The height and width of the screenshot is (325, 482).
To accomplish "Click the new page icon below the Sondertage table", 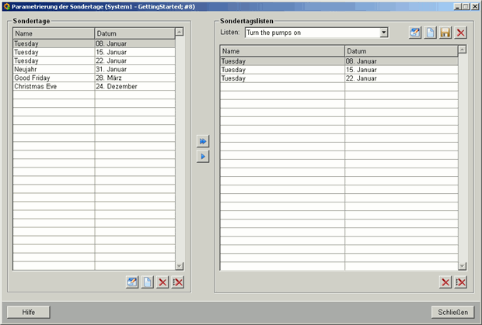I will pos(148,282).
